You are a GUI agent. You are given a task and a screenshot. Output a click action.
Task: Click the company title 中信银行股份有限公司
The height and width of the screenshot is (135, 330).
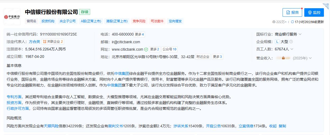[51, 12]
